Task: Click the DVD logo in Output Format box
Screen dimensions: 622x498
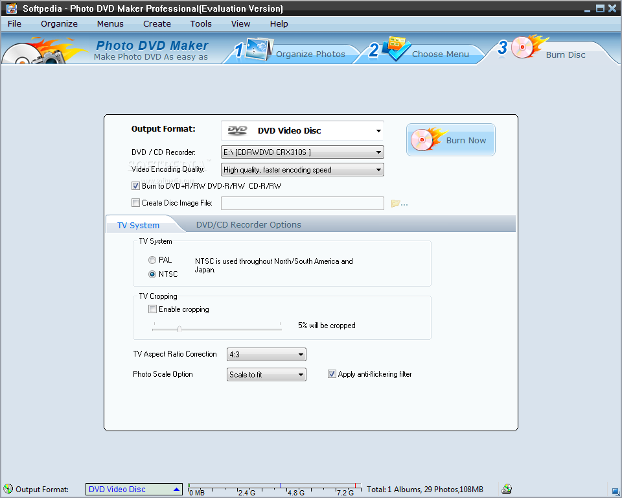Action: 238,130
